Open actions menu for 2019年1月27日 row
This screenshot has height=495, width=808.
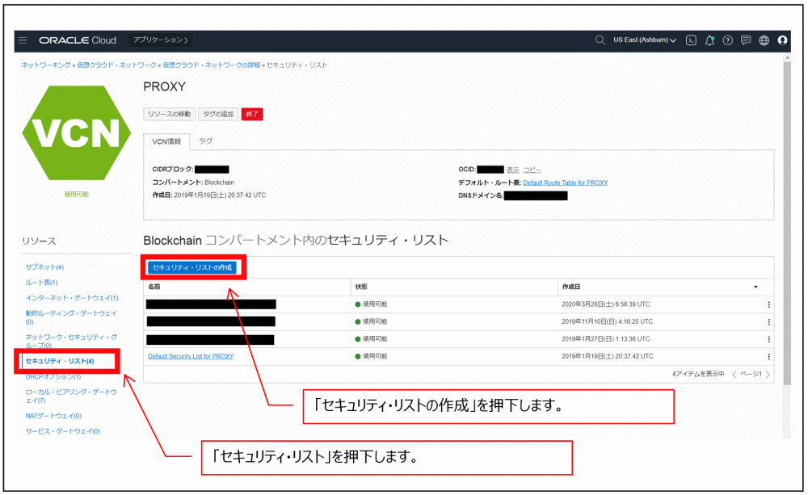(x=769, y=339)
